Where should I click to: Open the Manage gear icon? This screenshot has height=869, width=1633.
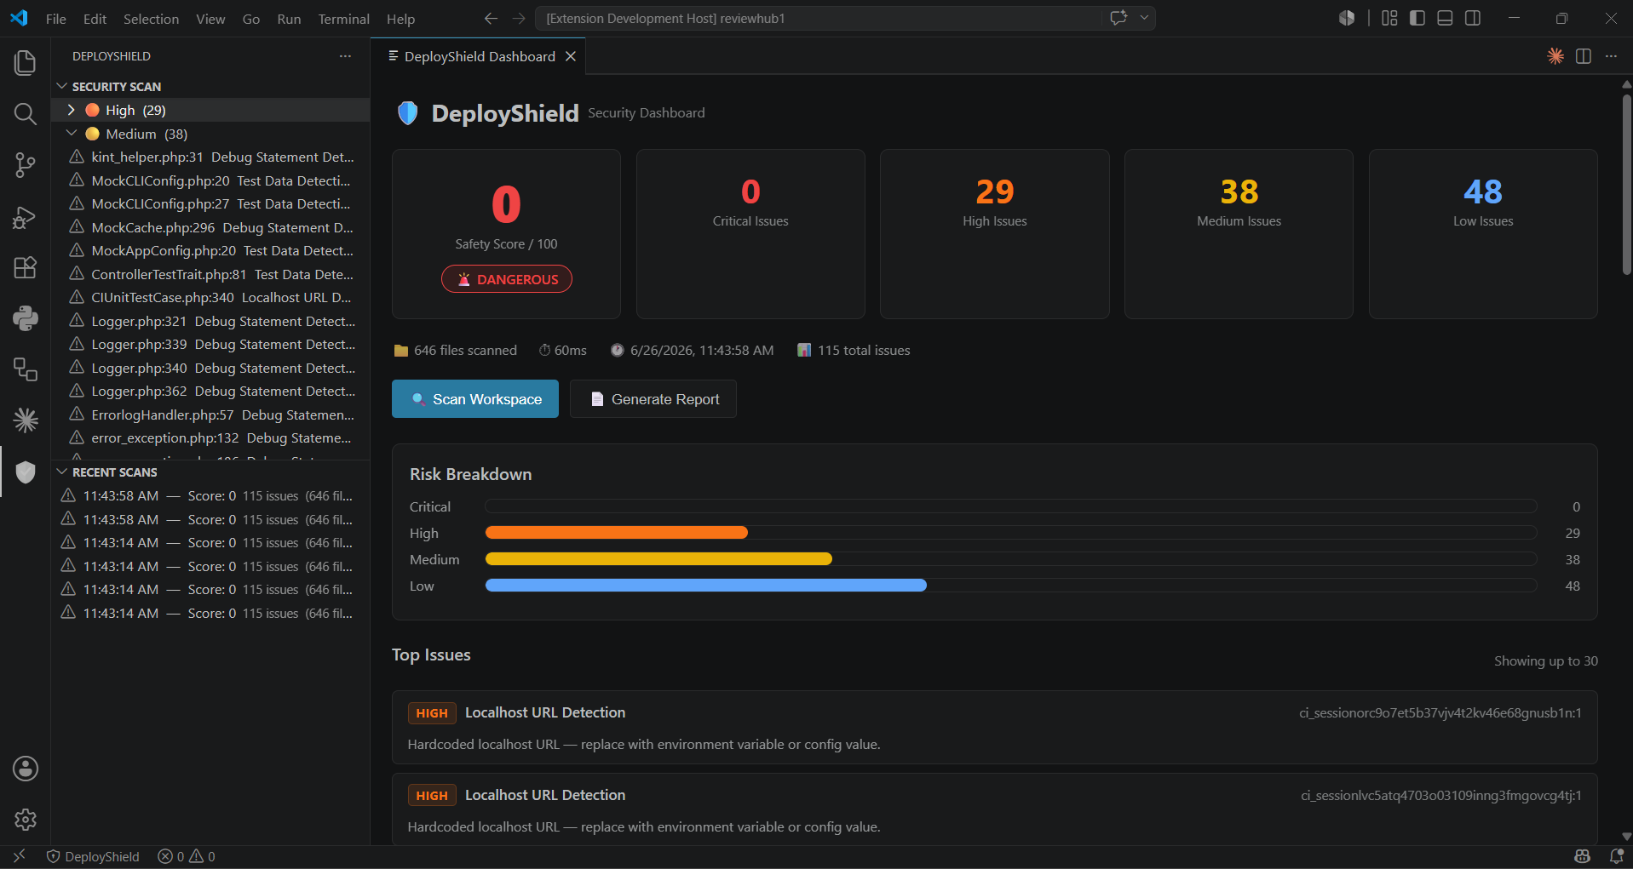click(x=26, y=820)
